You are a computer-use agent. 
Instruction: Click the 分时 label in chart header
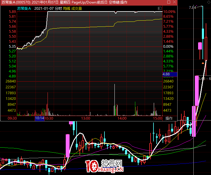coord(58,9)
